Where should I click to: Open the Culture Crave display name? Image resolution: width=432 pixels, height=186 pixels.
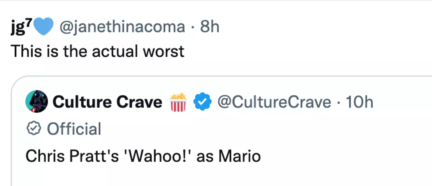click(x=107, y=102)
